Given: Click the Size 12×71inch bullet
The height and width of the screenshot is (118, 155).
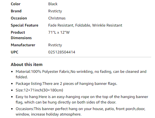Looking at the screenshot, I should (39, 90).
